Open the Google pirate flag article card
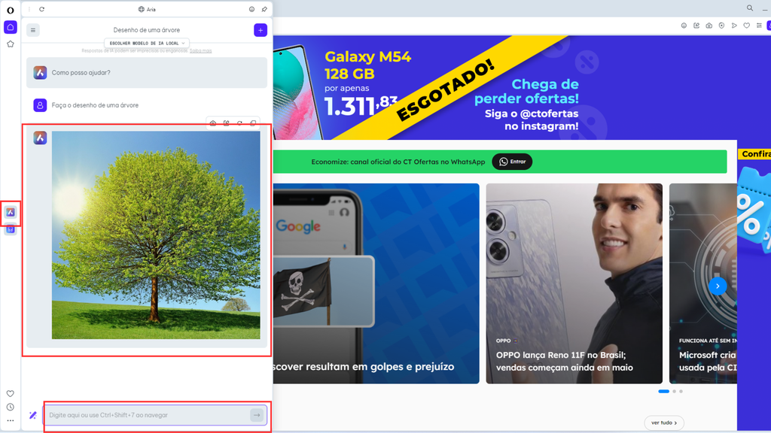 tap(376, 283)
